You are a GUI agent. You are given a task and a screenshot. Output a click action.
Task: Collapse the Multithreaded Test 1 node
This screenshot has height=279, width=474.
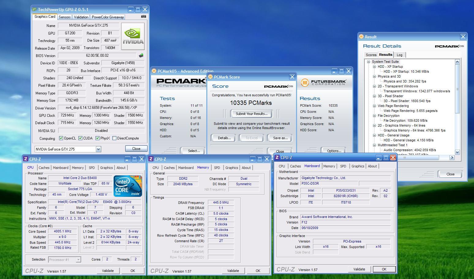click(x=374, y=145)
